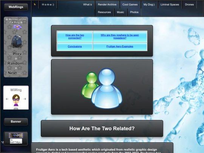204x153 pixels.
Task: Click the WebRings sidebar button
Action: pos(16,7)
